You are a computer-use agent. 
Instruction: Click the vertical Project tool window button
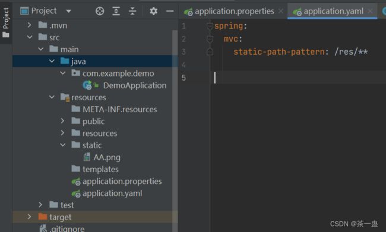click(6, 23)
